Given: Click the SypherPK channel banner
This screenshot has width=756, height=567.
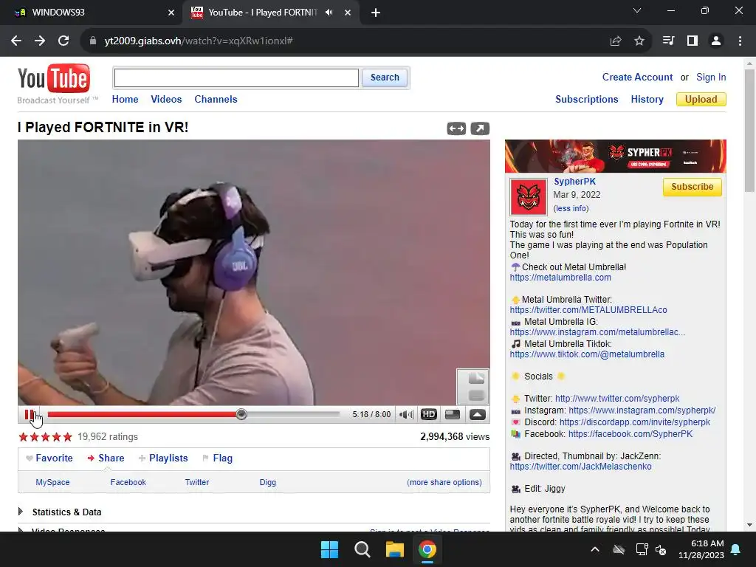Looking at the screenshot, I should click(x=616, y=157).
